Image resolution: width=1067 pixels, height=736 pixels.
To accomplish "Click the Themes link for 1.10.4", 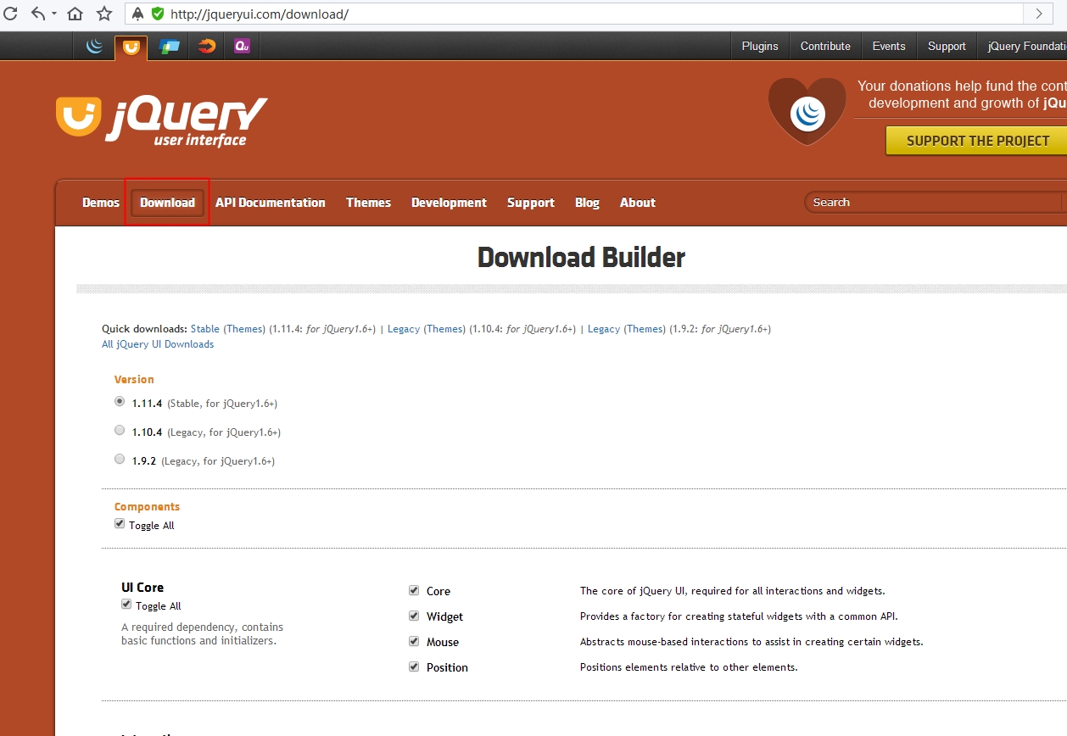I will click(x=444, y=329).
